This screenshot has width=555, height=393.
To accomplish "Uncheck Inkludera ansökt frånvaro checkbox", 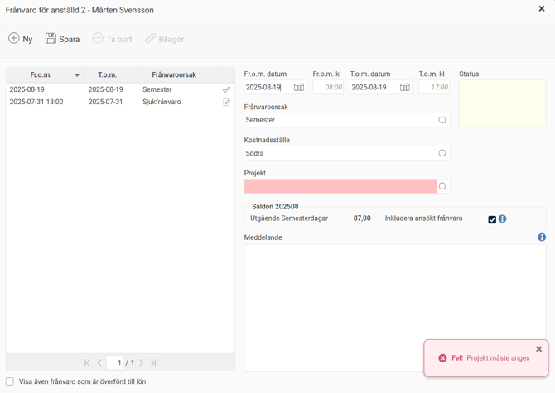I will click(492, 219).
